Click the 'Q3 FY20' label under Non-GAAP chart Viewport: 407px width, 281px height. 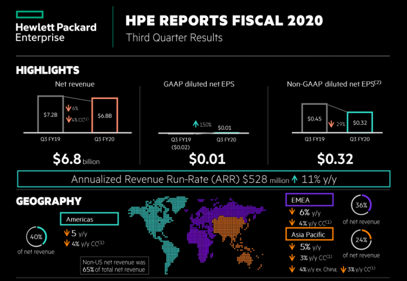(x=359, y=139)
